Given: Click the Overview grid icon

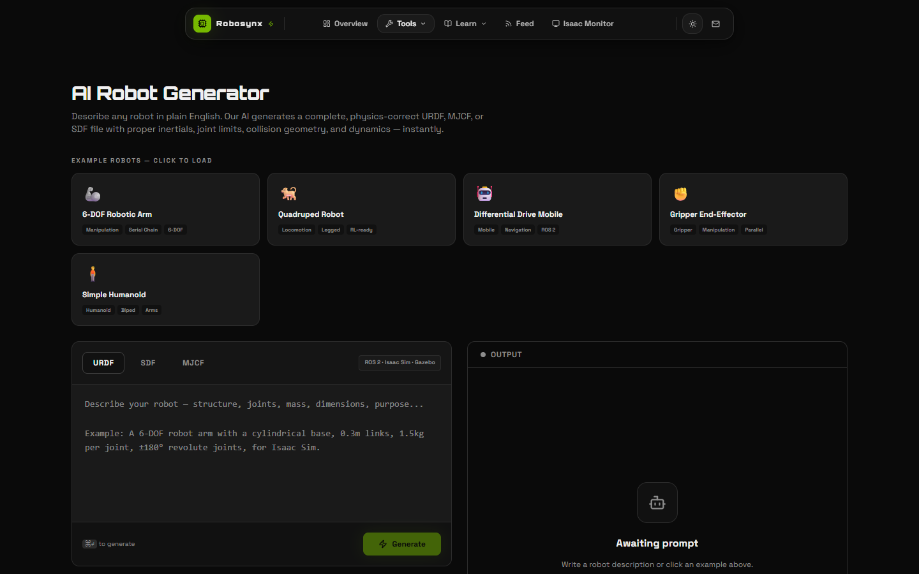Looking at the screenshot, I should [x=327, y=24].
